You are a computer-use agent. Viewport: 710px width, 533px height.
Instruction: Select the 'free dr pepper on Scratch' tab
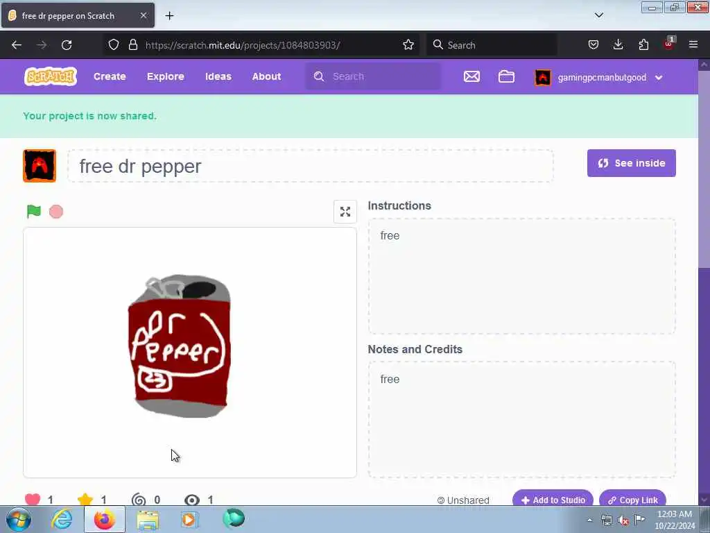[x=78, y=15]
